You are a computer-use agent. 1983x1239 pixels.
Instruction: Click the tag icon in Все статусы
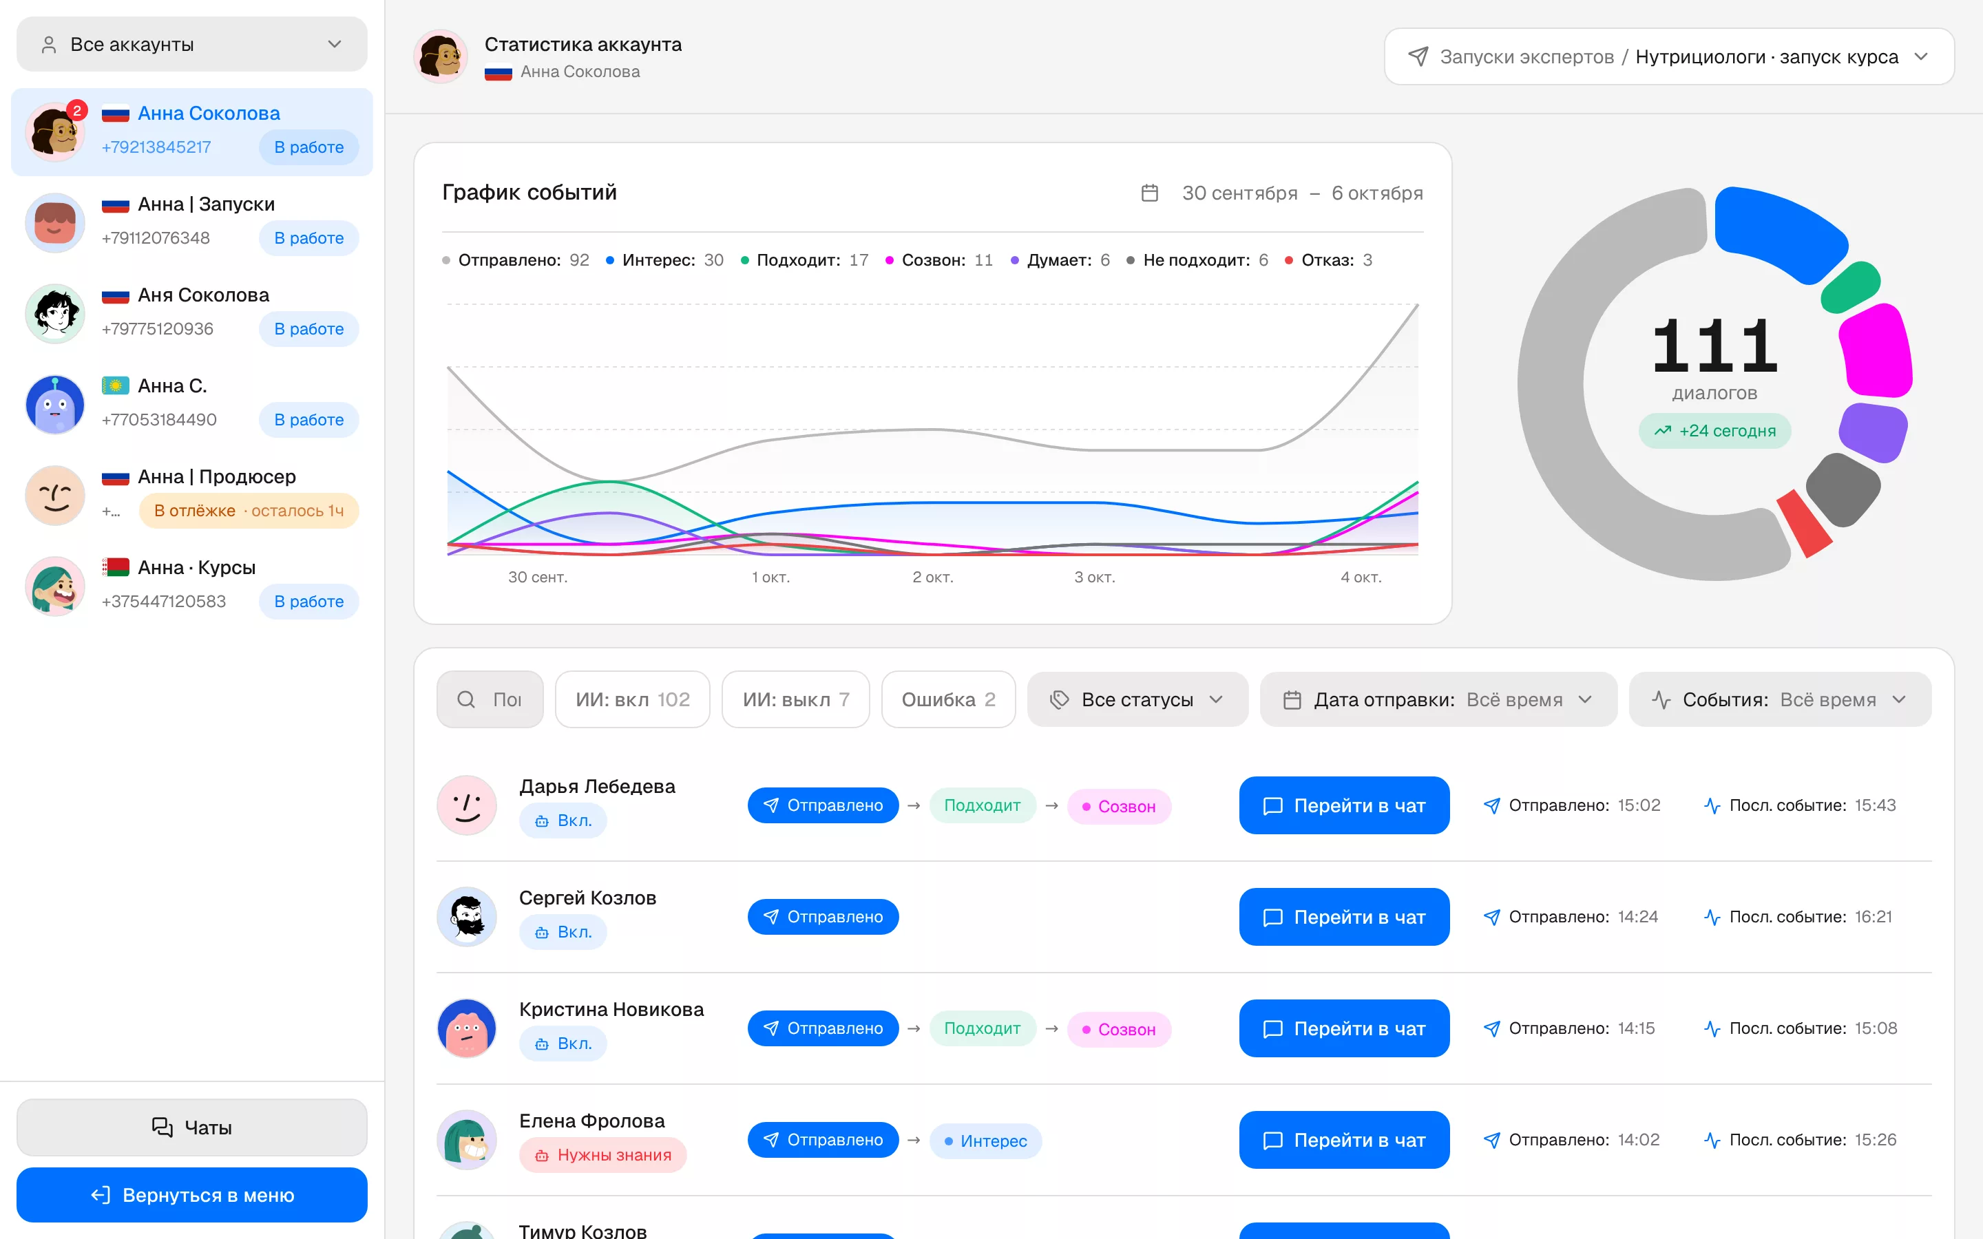(1060, 699)
